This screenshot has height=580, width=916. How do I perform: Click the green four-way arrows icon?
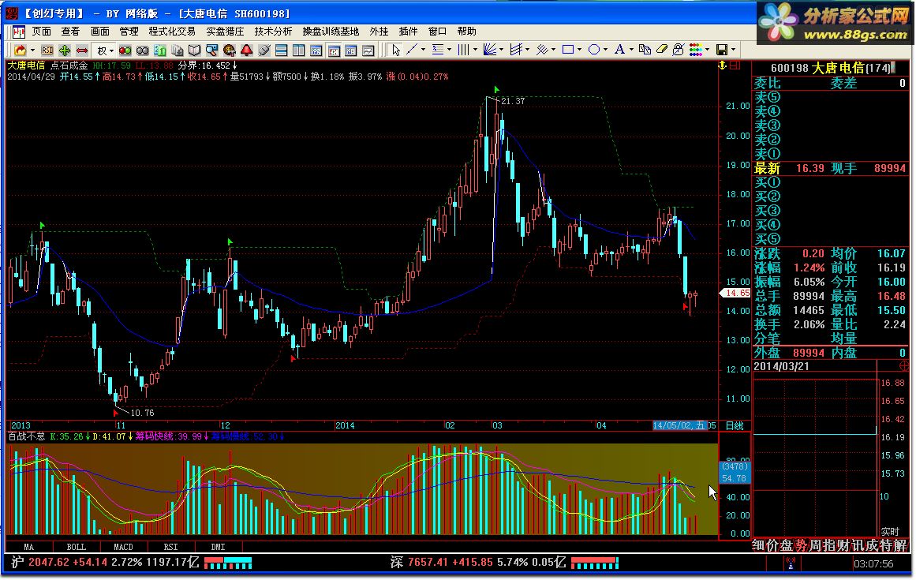64,51
